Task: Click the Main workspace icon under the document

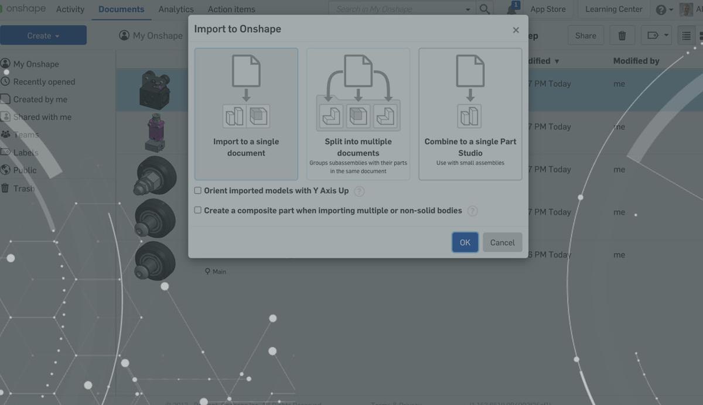Action: tap(207, 271)
